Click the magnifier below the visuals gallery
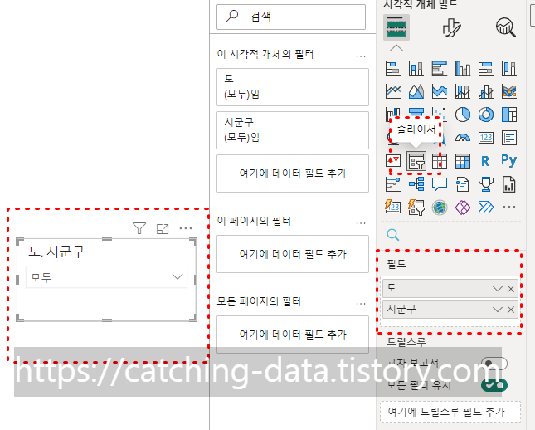Image resolution: width=535 pixels, height=430 pixels. coord(392,235)
